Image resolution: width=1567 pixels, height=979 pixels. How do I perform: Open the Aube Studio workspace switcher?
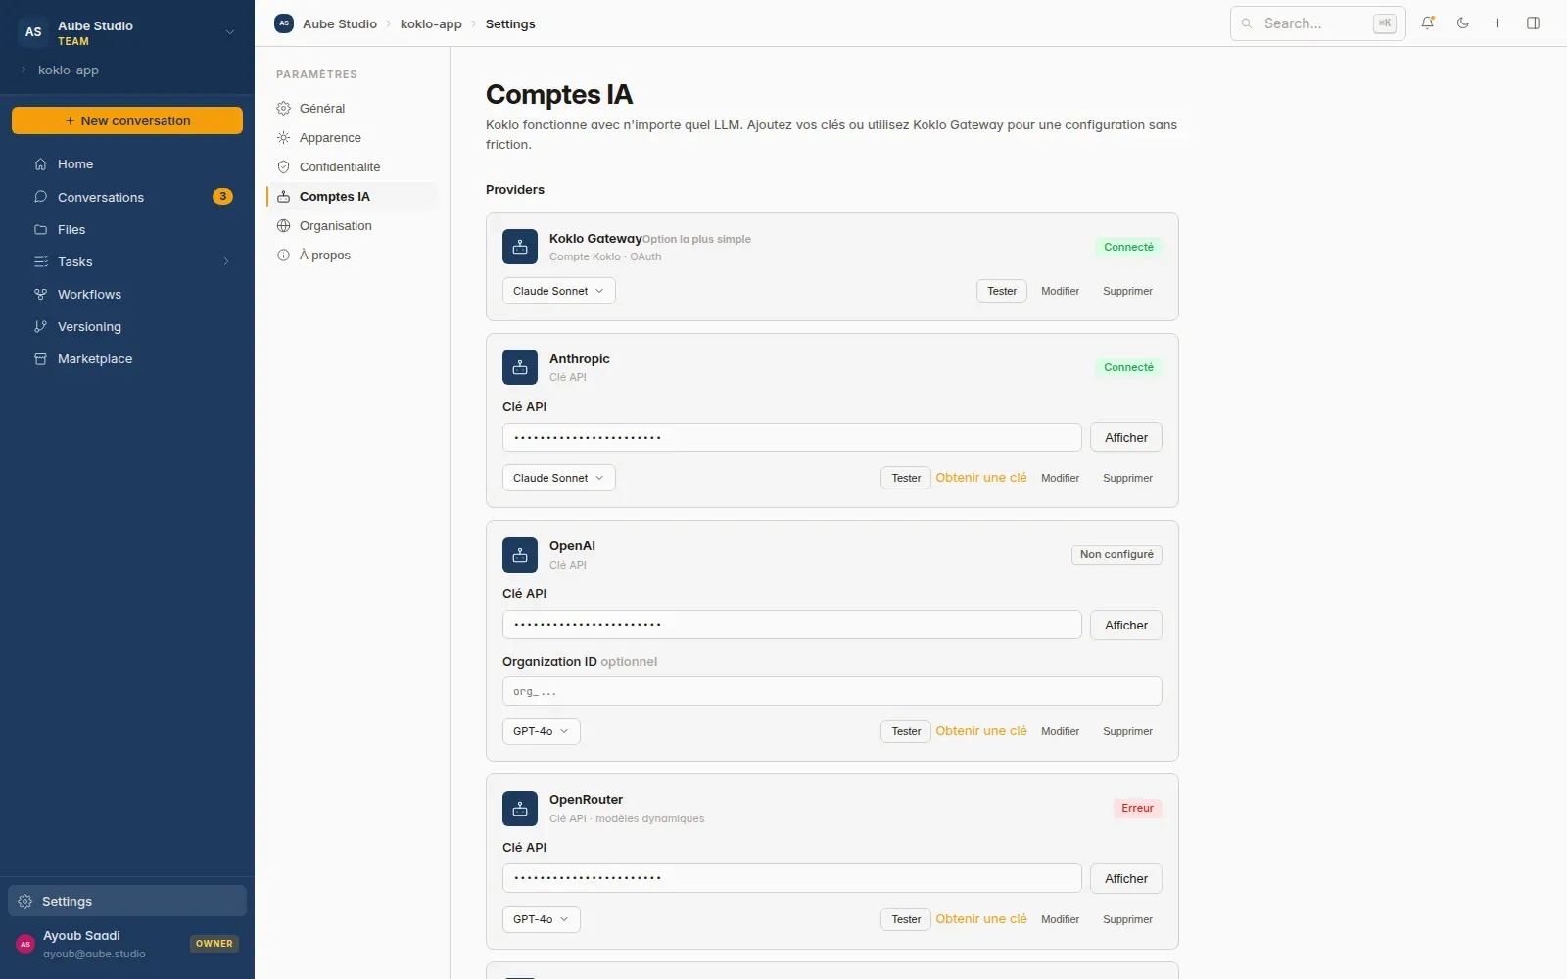(127, 32)
